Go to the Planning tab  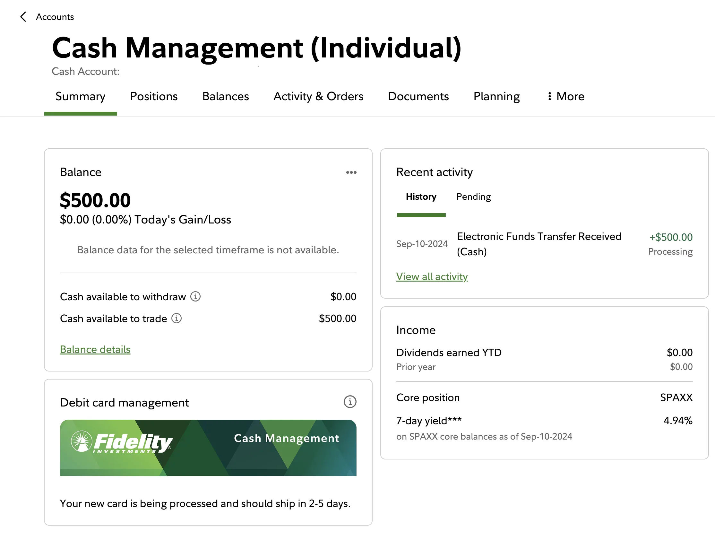pos(496,96)
